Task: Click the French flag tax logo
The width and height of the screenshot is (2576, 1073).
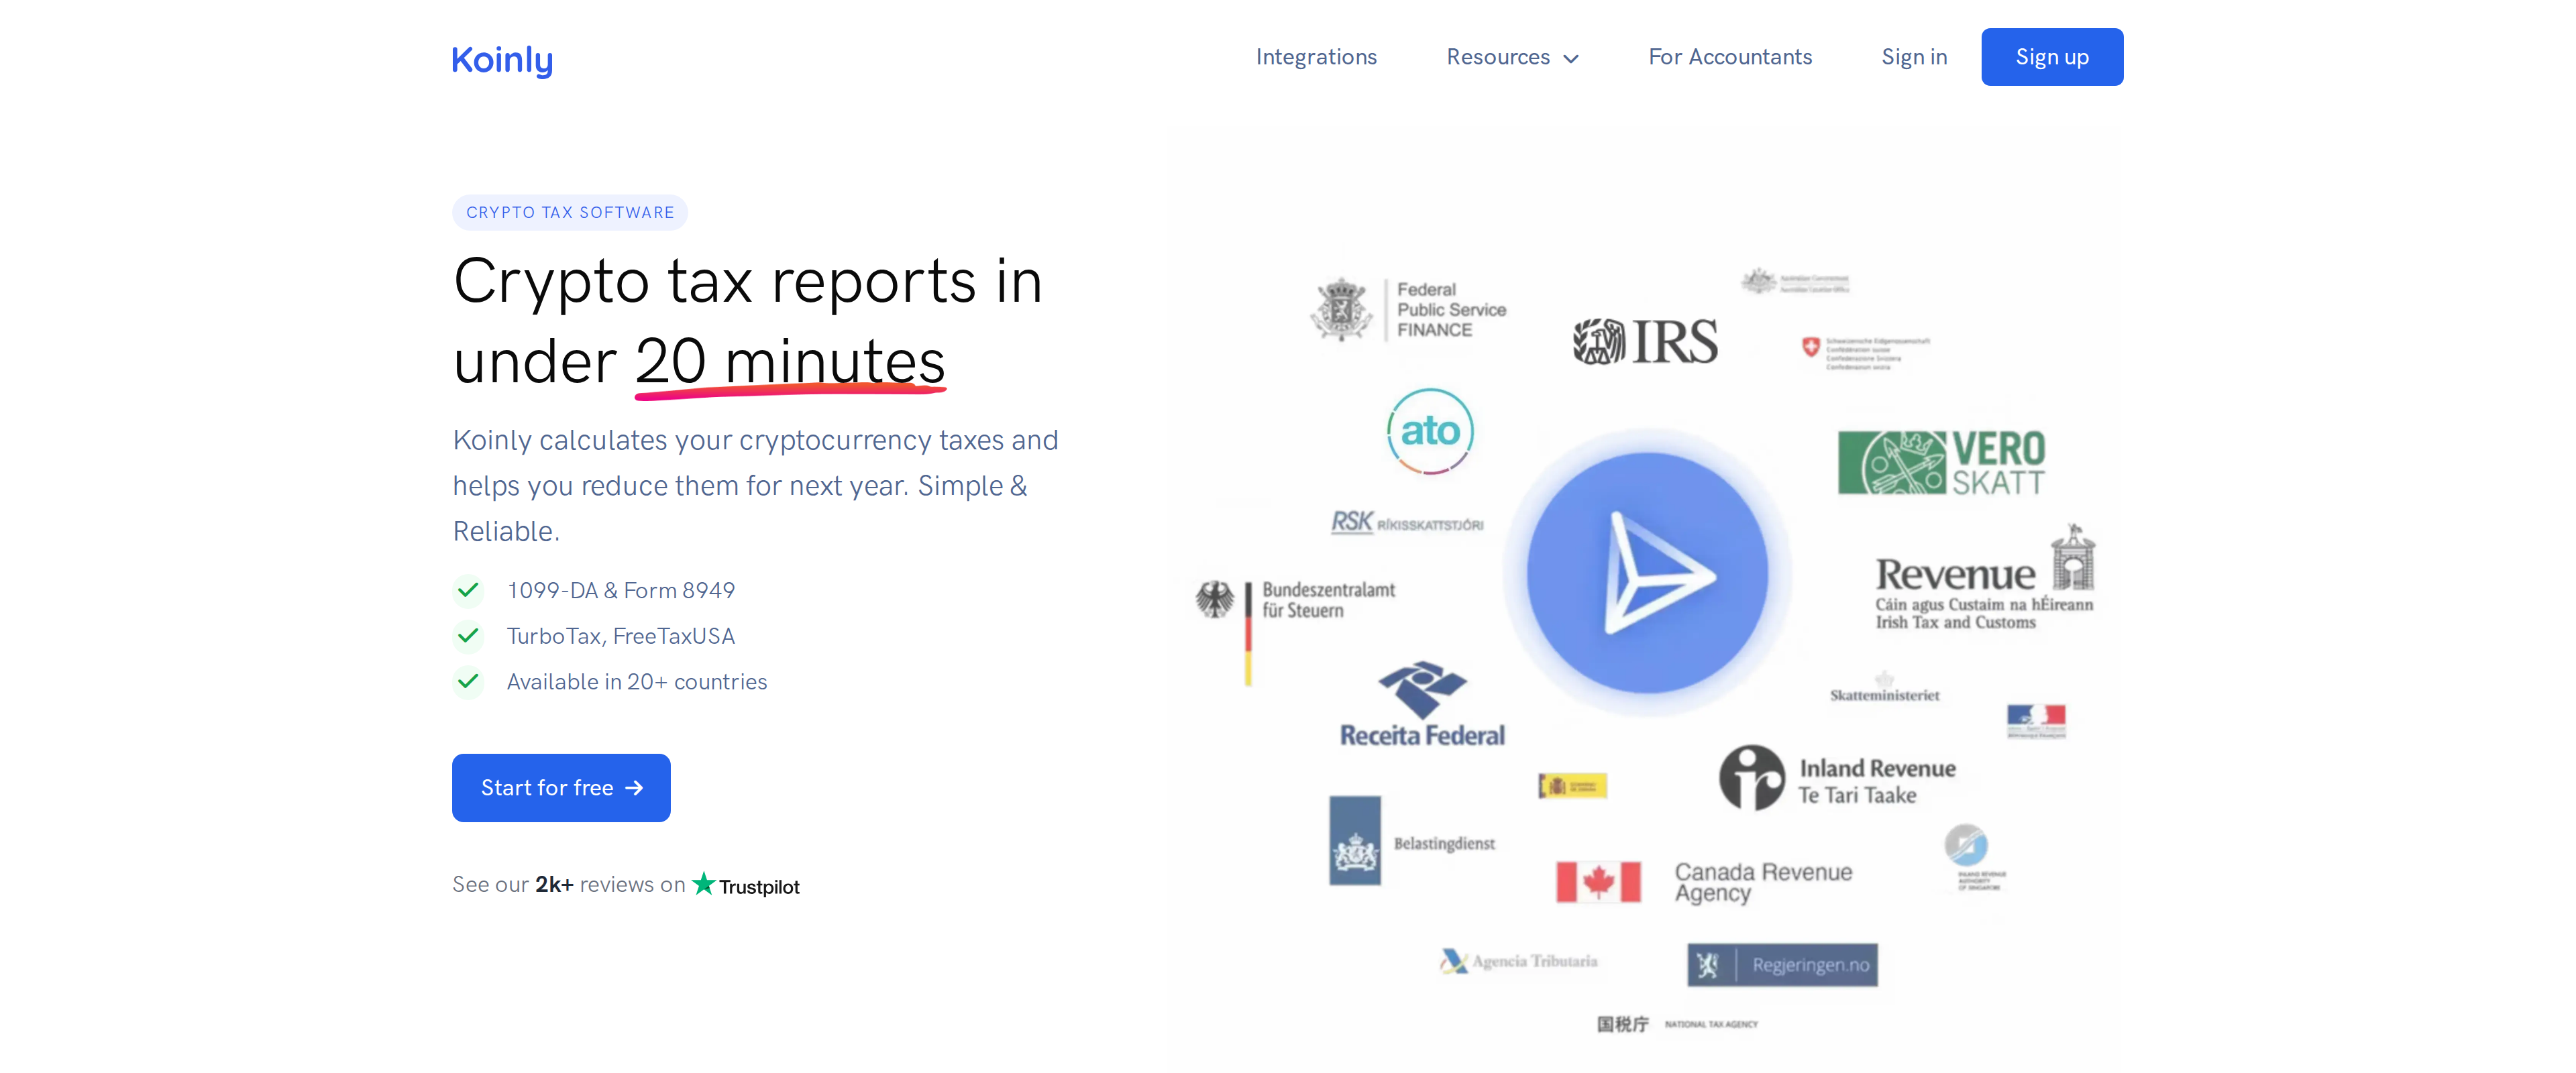Action: 2035,720
